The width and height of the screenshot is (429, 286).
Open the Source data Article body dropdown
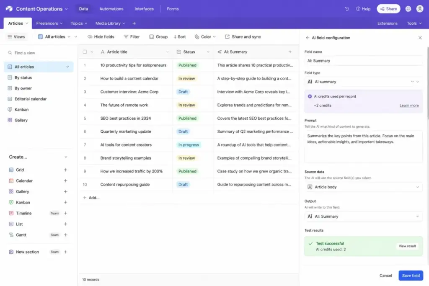coord(363,187)
